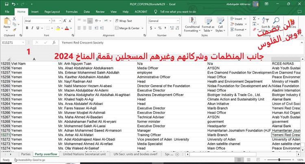Switch to the Insert tab
Screen dimensions: 305x164
[35, 12]
